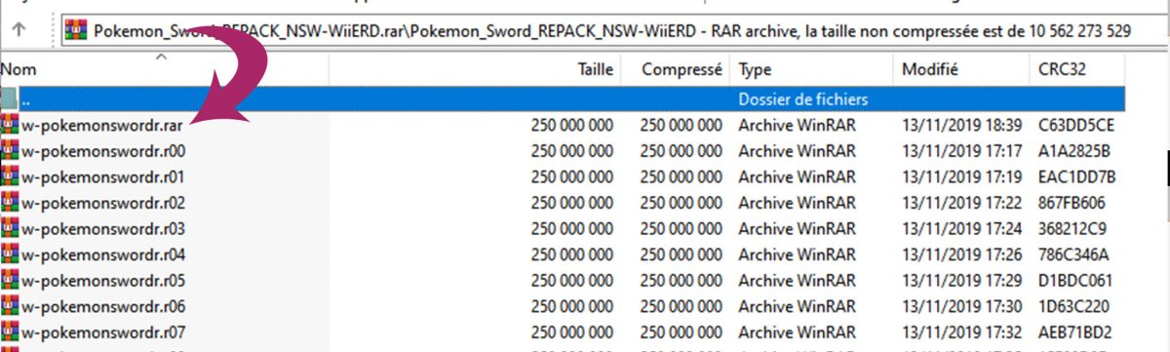1170x352 pixels.
Task: Click modified date 13/11/2019 17:30
Action: click(961, 307)
